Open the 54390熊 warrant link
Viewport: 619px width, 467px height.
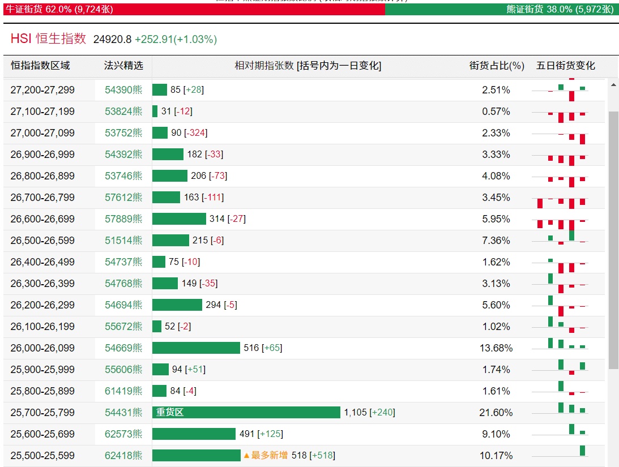tap(123, 90)
